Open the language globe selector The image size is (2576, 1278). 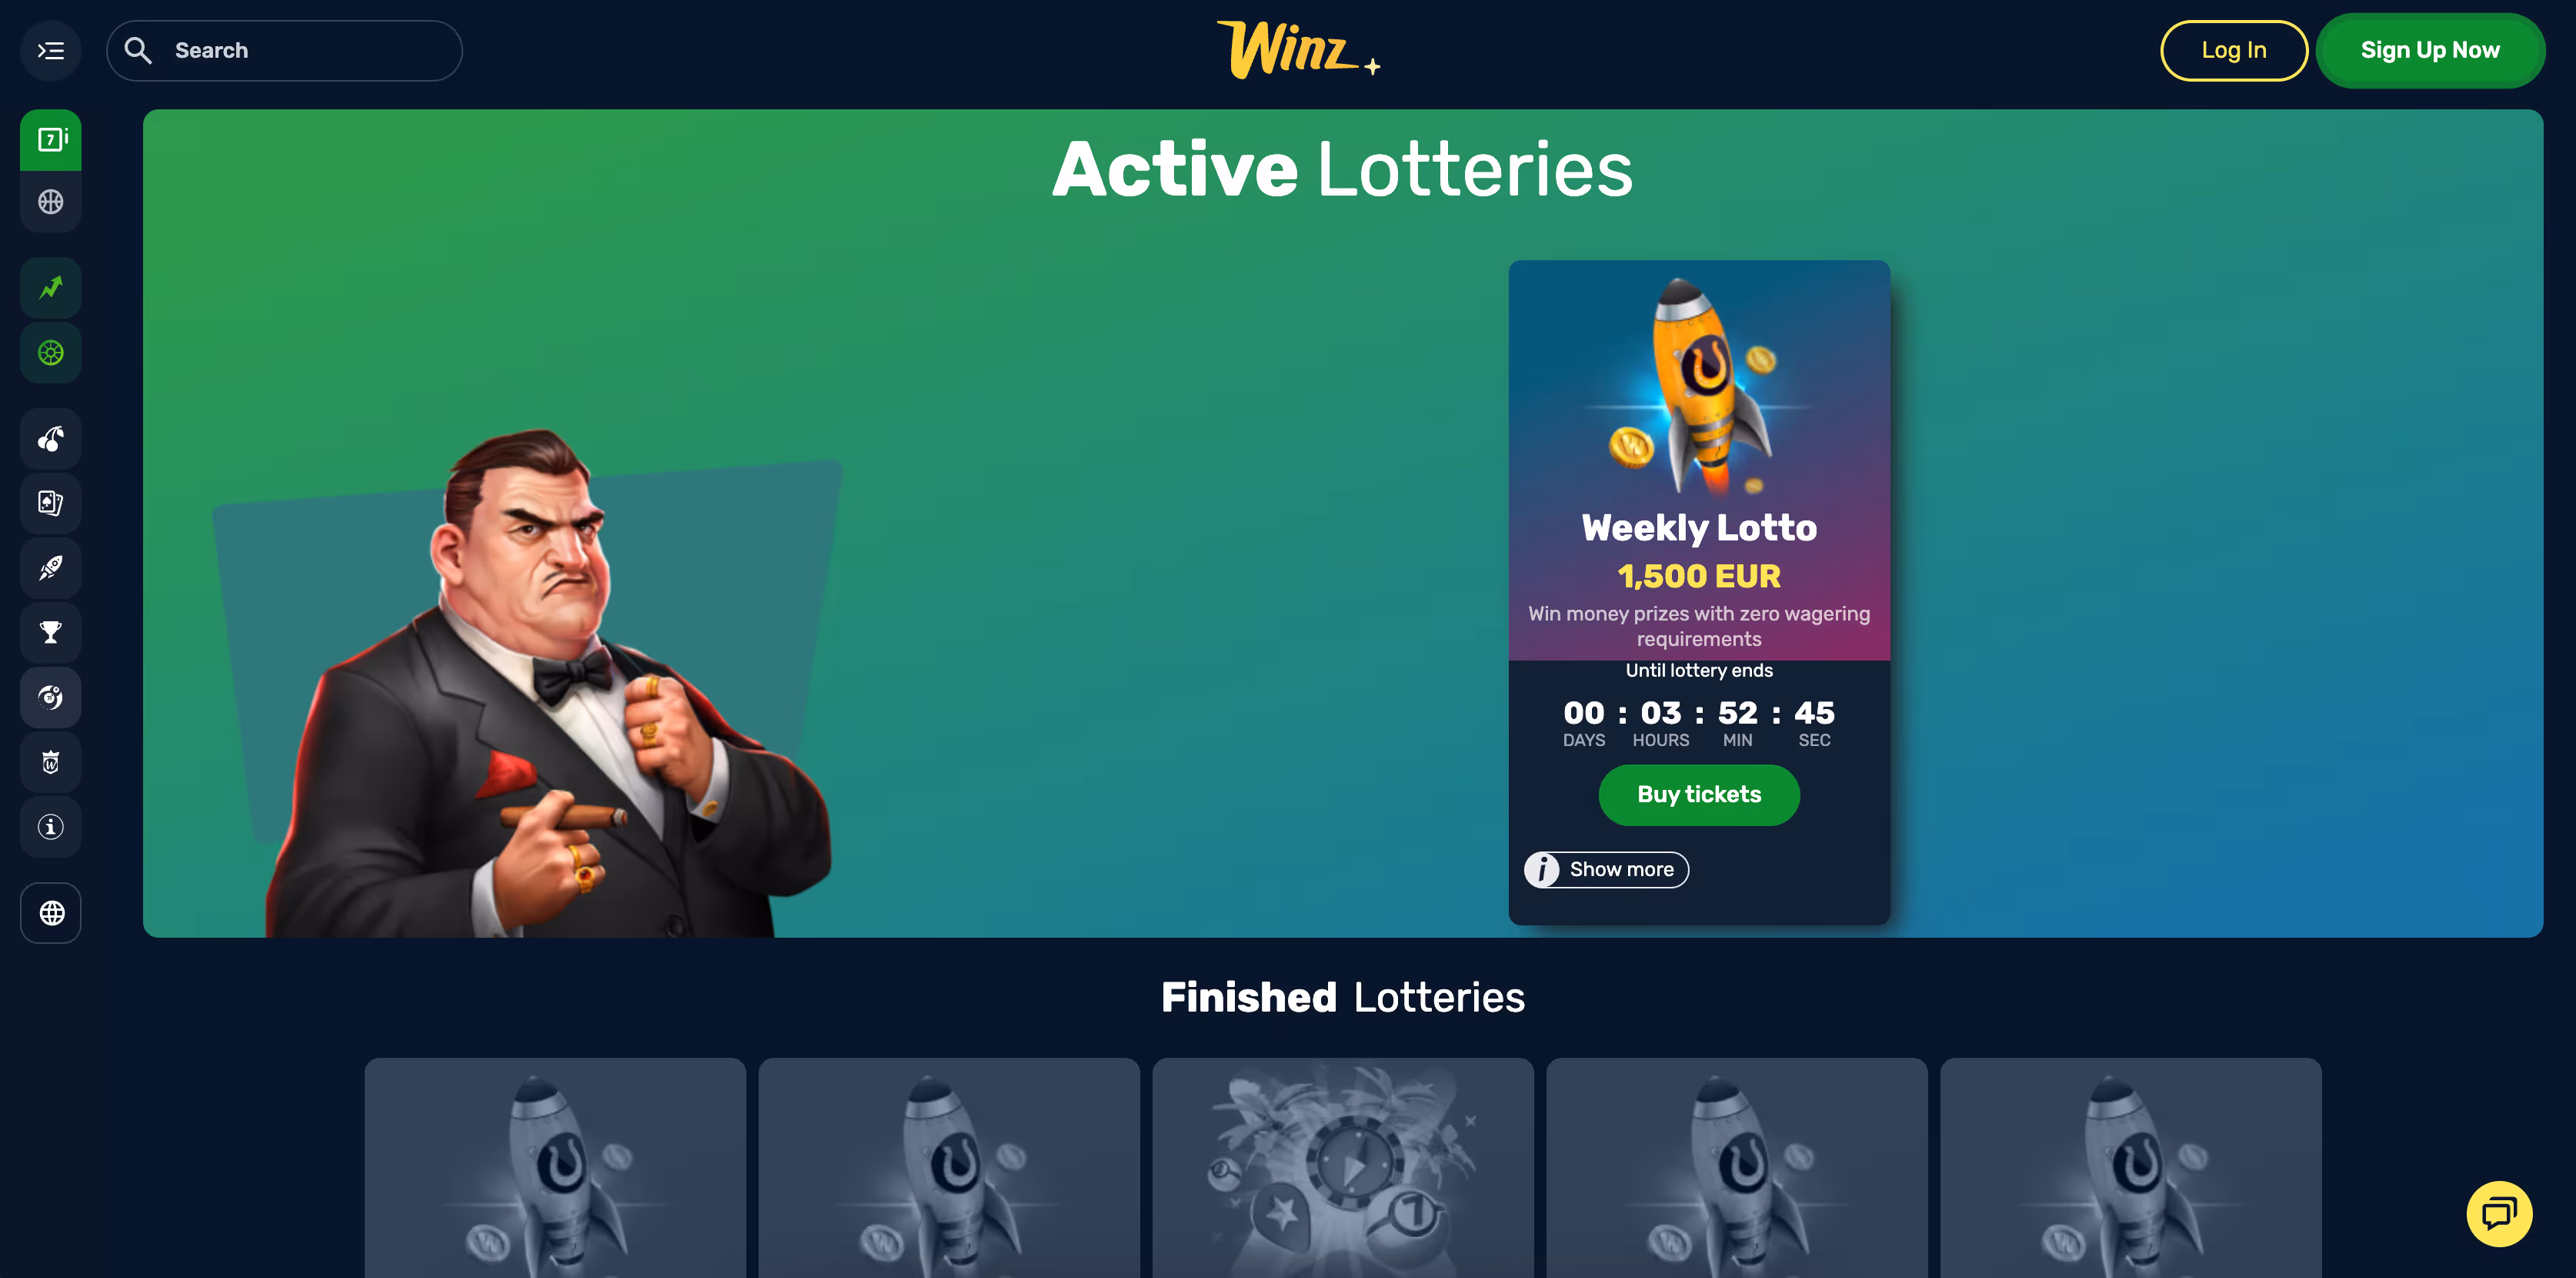(x=51, y=913)
